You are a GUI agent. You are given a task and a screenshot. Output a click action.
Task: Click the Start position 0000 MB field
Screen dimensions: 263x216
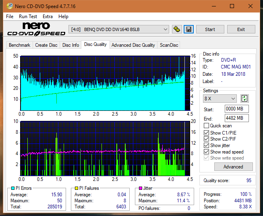[x=237, y=109]
